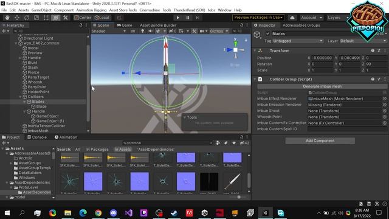Select the Scale tool
The width and height of the screenshot is (389, 219).
click(36, 18)
